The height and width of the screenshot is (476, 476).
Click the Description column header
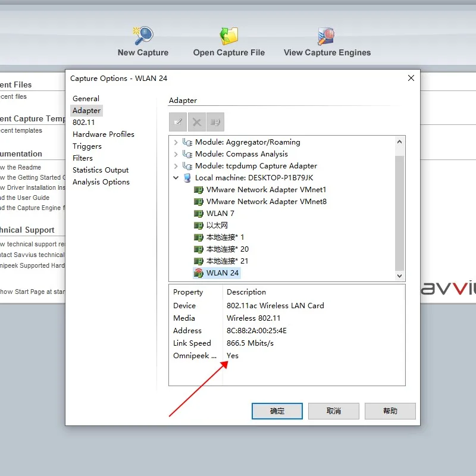tap(246, 292)
